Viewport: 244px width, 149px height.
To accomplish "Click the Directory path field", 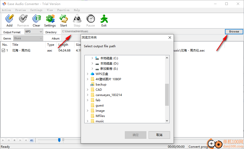I will click(143, 31).
